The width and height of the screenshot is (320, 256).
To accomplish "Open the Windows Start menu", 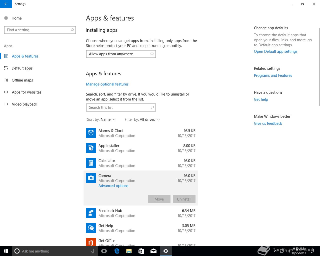I will (x=6, y=251).
